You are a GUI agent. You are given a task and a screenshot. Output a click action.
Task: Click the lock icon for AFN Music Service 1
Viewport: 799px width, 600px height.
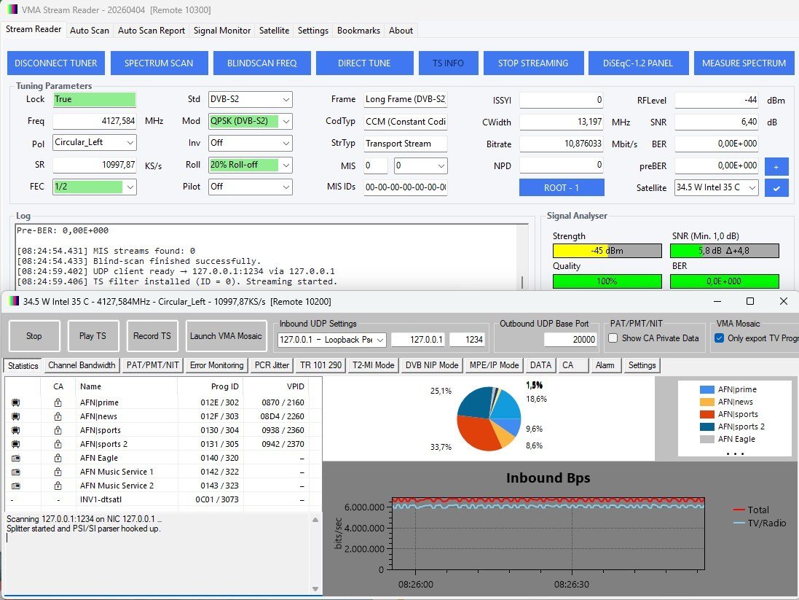coord(58,472)
